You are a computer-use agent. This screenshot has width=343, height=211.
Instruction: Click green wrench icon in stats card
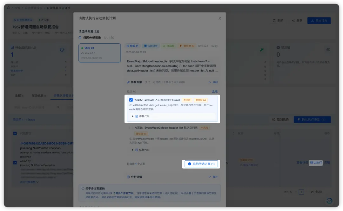262,50
